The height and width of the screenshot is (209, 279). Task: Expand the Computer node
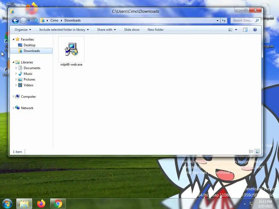(x=13, y=97)
